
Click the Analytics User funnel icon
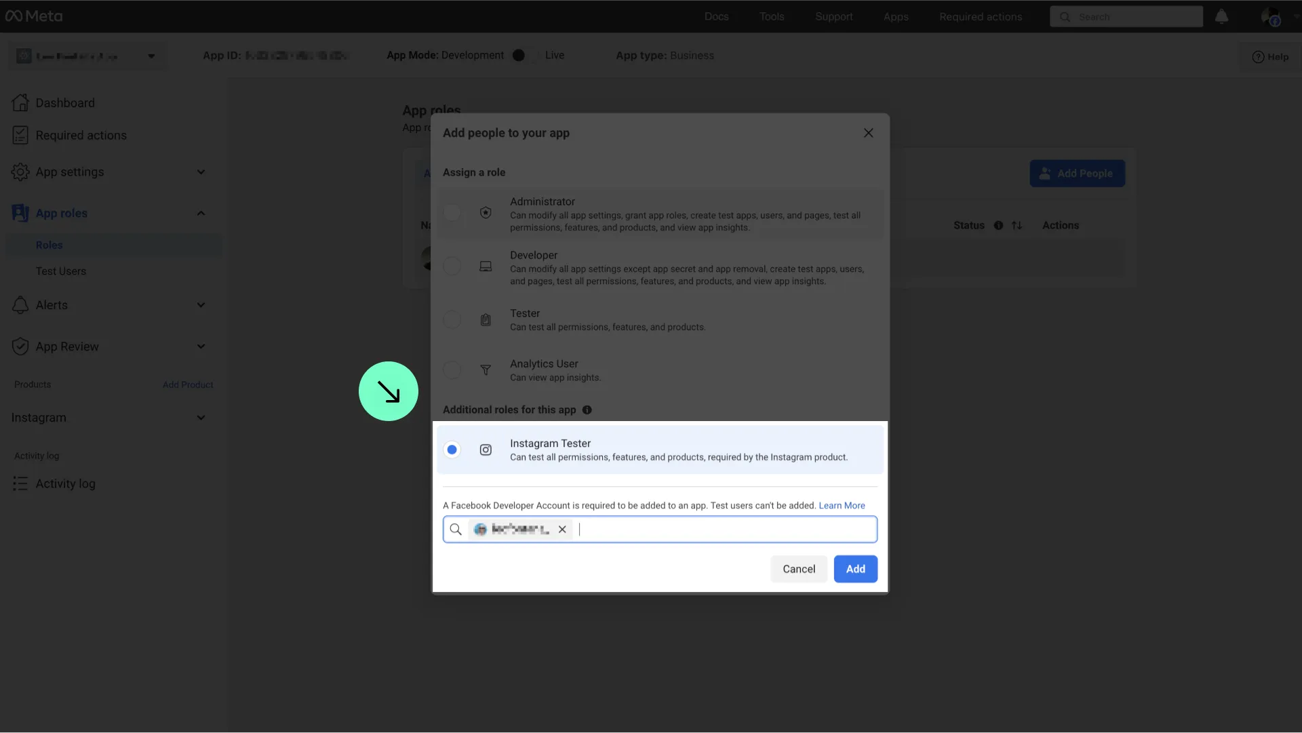486,370
